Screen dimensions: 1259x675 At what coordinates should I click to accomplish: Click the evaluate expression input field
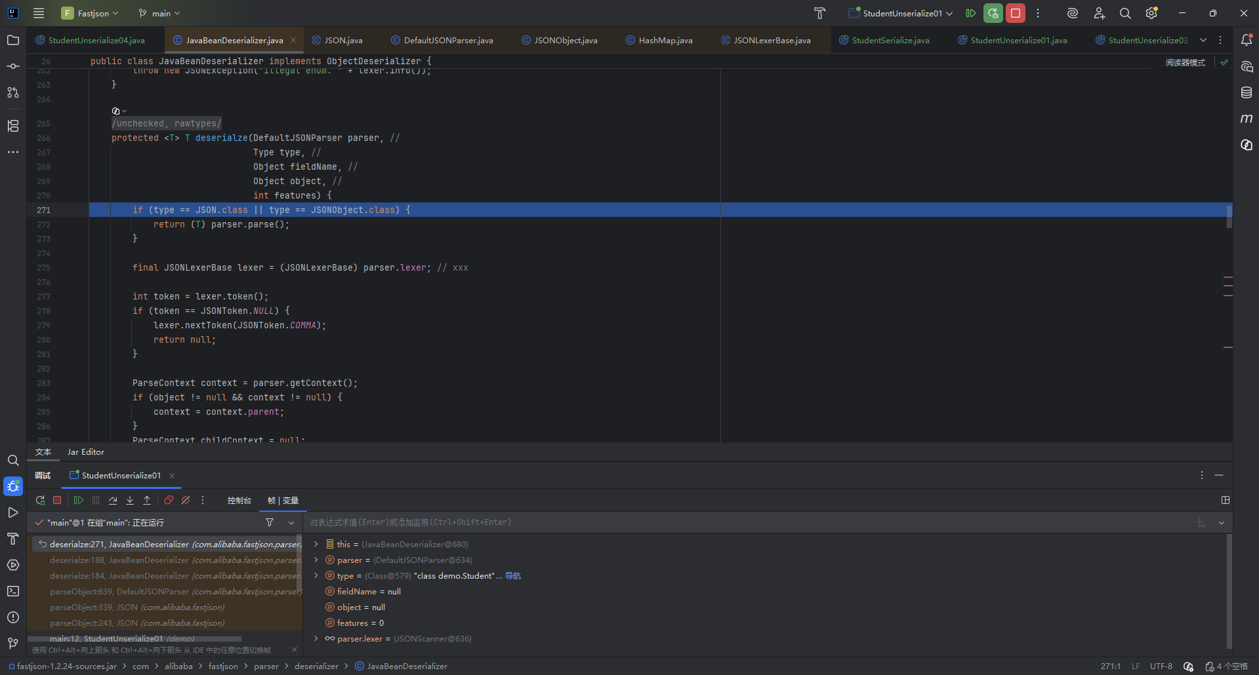[x=748, y=523]
